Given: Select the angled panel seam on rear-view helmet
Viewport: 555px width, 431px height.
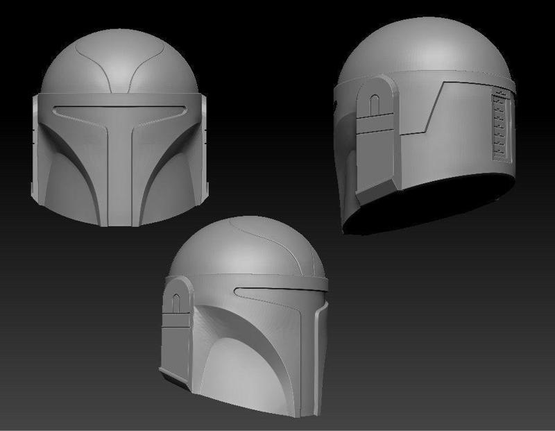Looking at the screenshot, I should [x=433, y=108].
